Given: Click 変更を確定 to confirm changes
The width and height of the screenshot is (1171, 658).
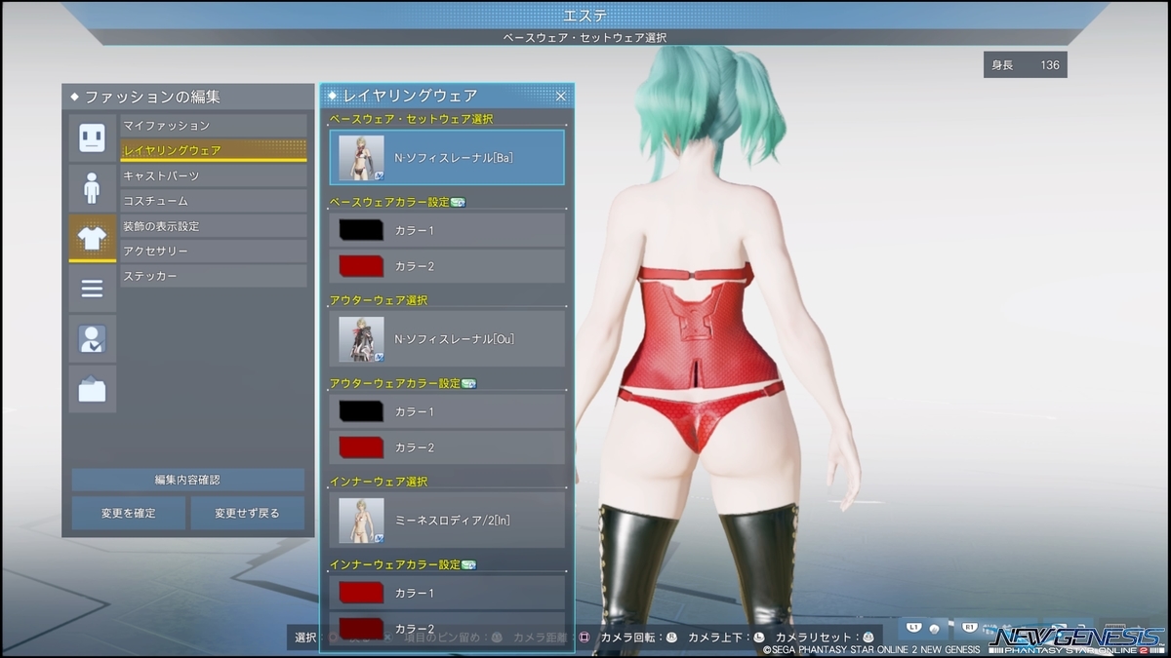Looking at the screenshot, I should (129, 513).
